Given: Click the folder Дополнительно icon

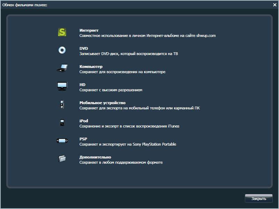Looking at the screenshot, I should (x=62, y=159).
